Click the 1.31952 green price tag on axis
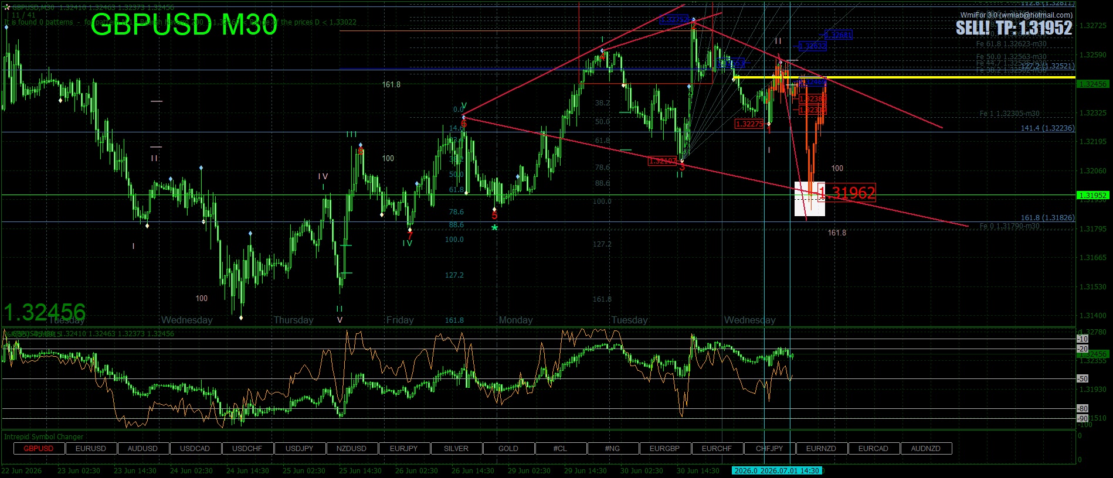1113x478 pixels. [1092, 195]
